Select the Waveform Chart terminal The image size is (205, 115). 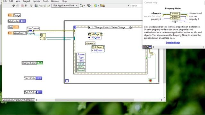click(11, 33)
